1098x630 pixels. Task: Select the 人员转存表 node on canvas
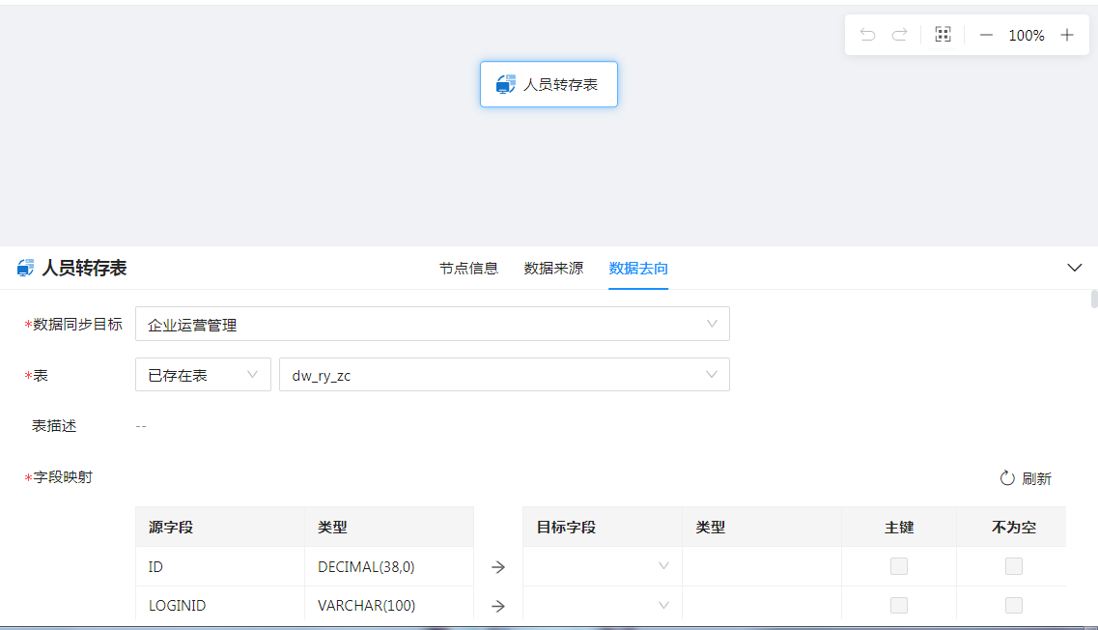point(549,84)
